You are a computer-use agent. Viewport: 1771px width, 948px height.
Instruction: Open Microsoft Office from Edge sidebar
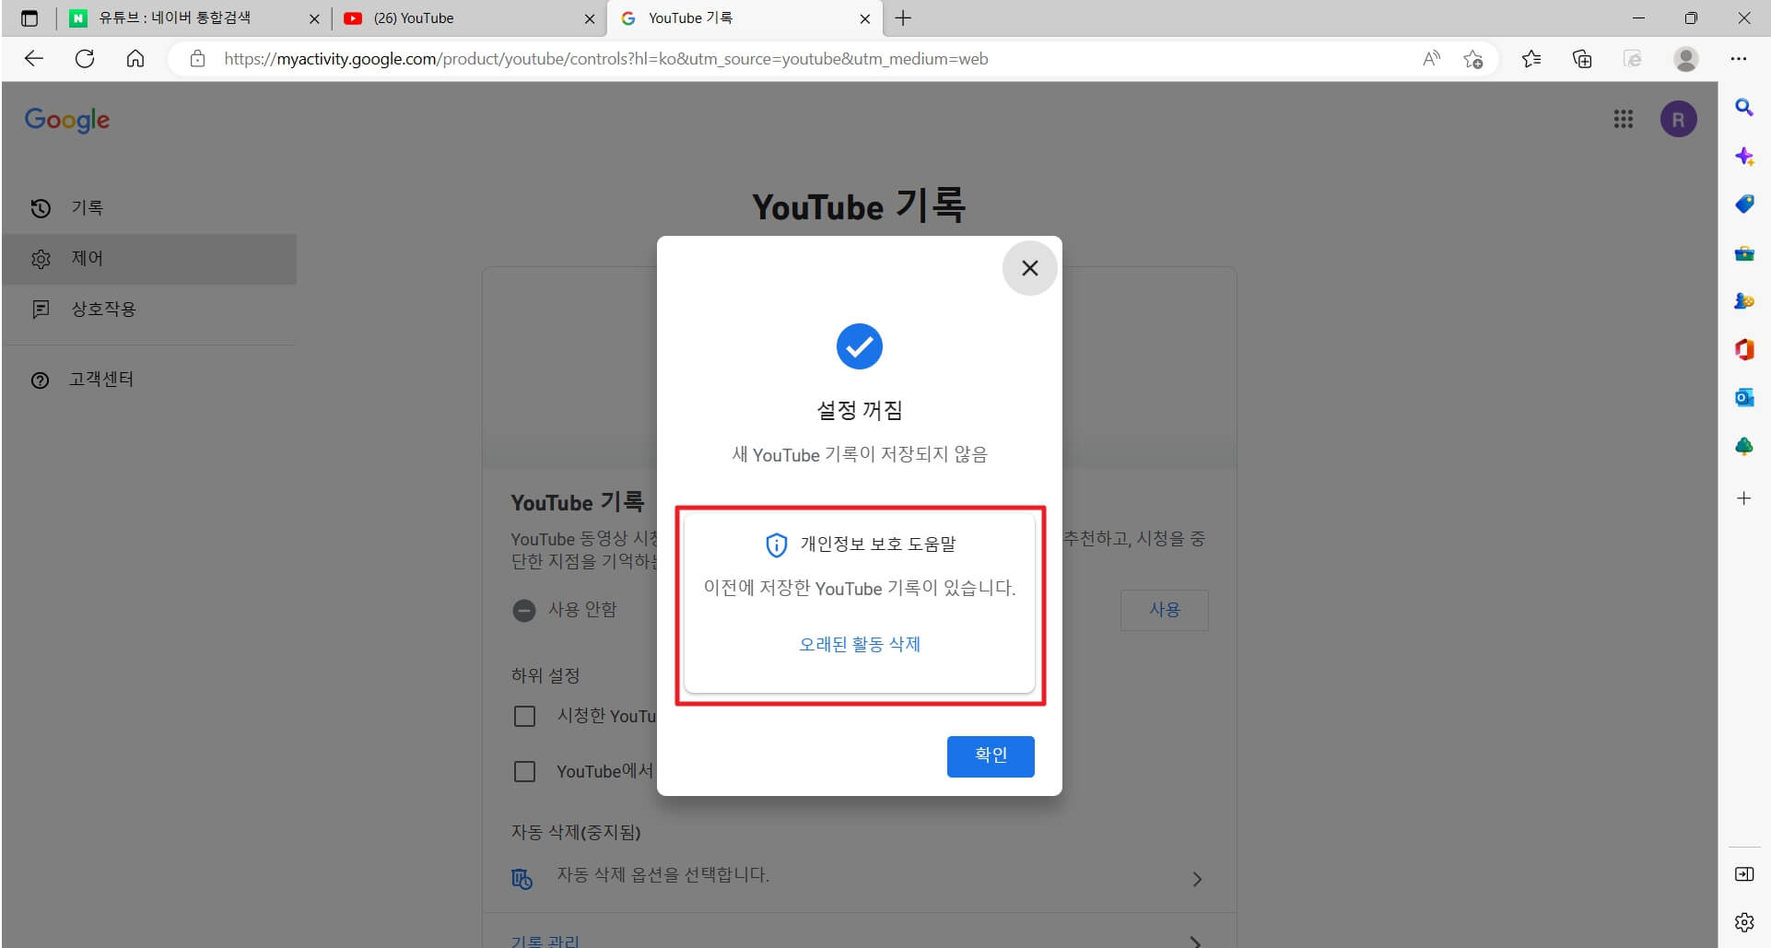[x=1743, y=349]
